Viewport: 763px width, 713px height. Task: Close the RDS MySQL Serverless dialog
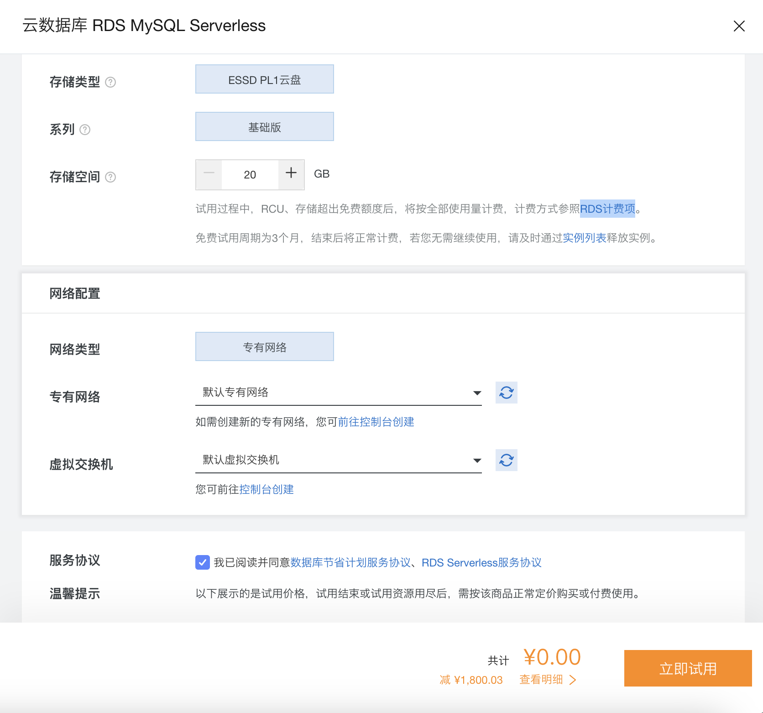[x=739, y=26]
